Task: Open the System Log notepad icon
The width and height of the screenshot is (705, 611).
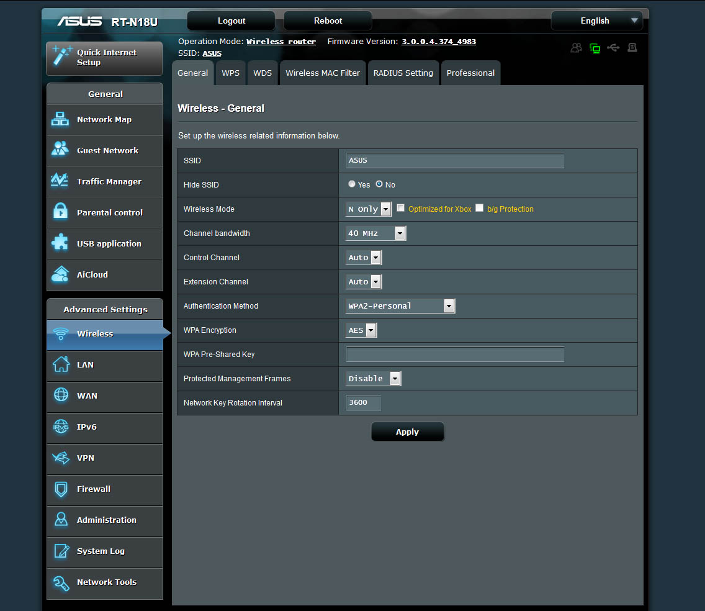Action: pyautogui.click(x=61, y=550)
